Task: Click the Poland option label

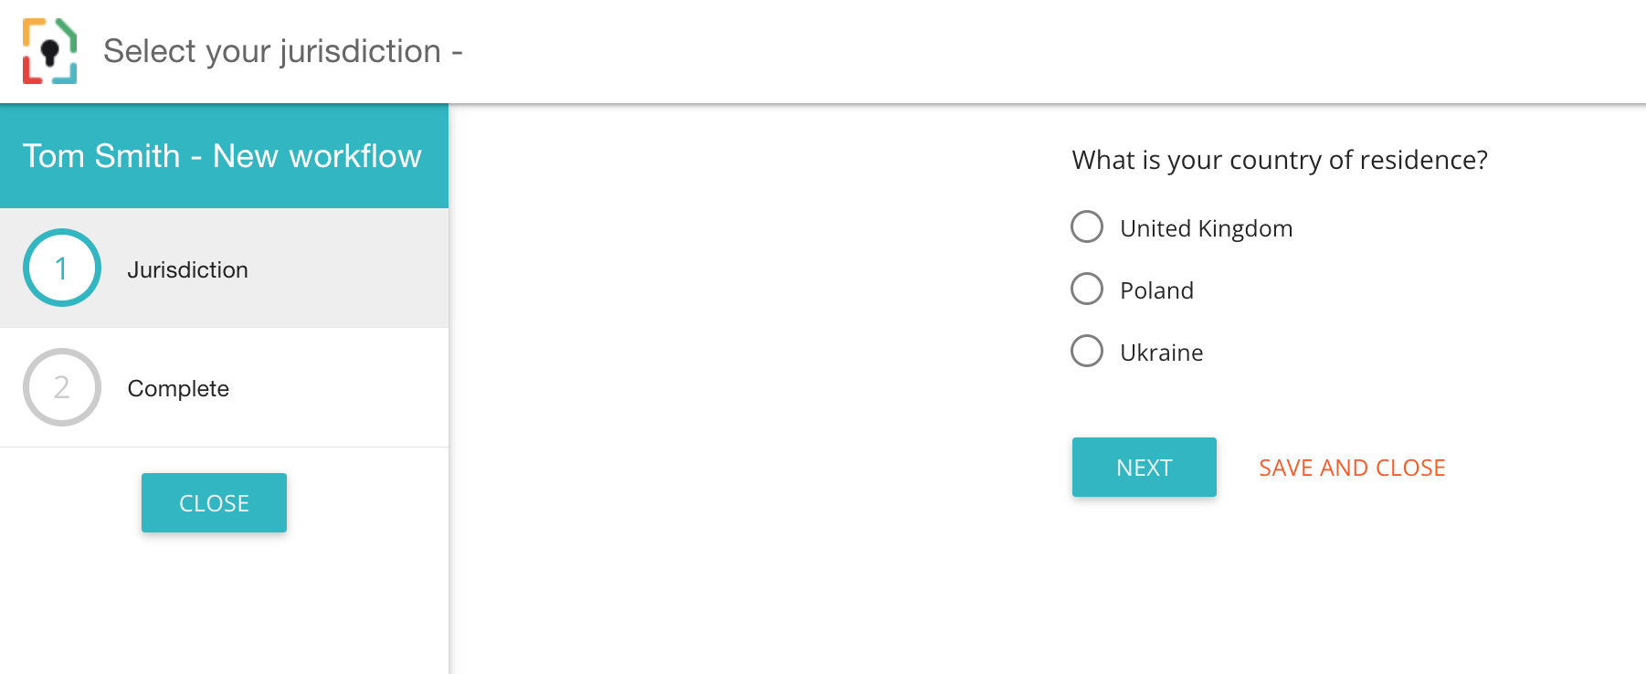Action: pyautogui.click(x=1156, y=290)
